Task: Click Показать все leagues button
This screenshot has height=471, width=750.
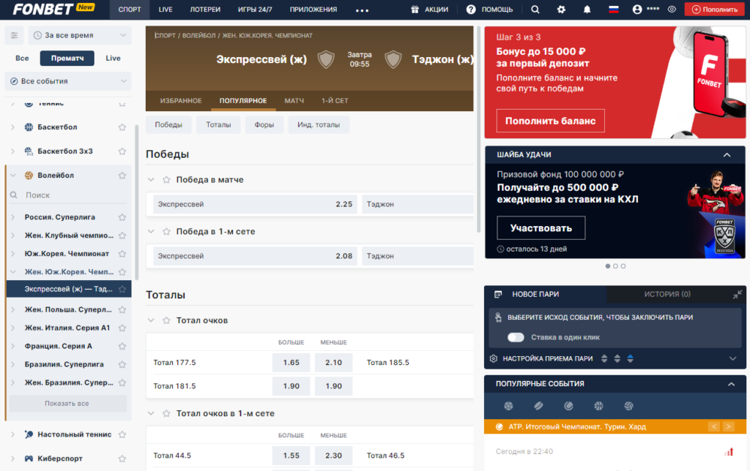Action: coord(67,404)
